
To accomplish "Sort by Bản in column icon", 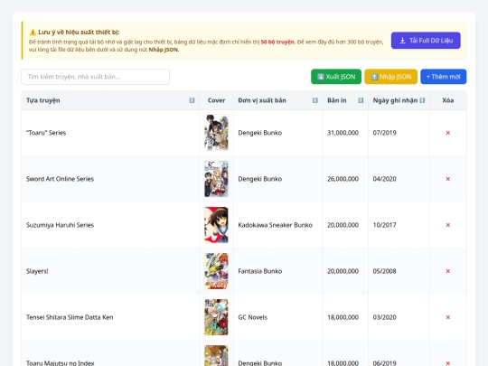I will [361, 100].
